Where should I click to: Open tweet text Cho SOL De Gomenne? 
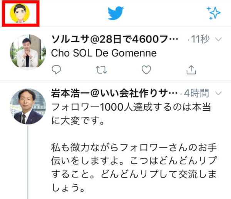[x=104, y=53]
